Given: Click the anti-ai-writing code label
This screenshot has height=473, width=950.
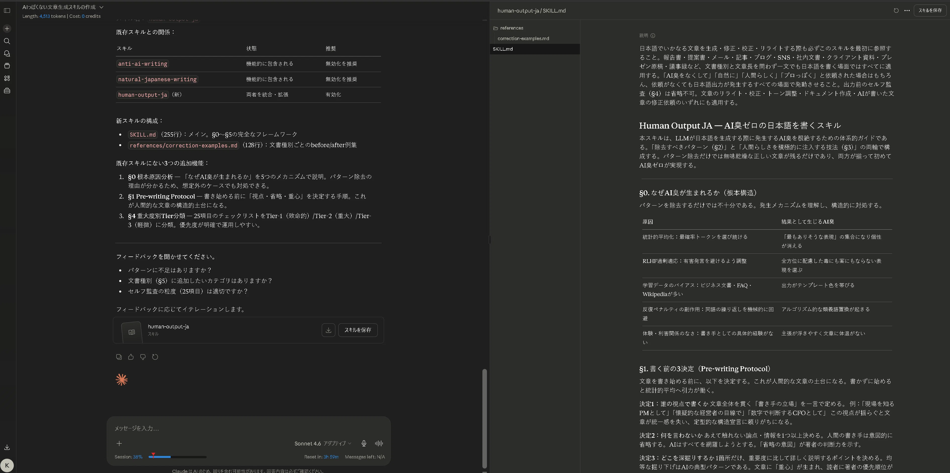Looking at the screenshot, I should click(143, 64).
